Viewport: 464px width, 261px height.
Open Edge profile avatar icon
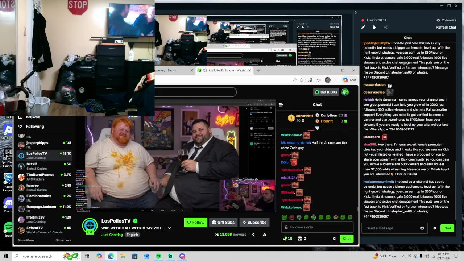pyautogui.click(x=328, y=80)
